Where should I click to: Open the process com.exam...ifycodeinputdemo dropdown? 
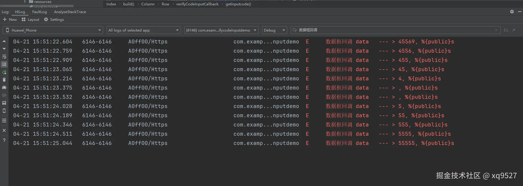pos(221,30)
